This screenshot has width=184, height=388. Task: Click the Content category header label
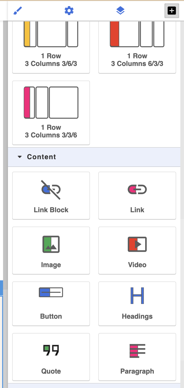tap(42, 157)
